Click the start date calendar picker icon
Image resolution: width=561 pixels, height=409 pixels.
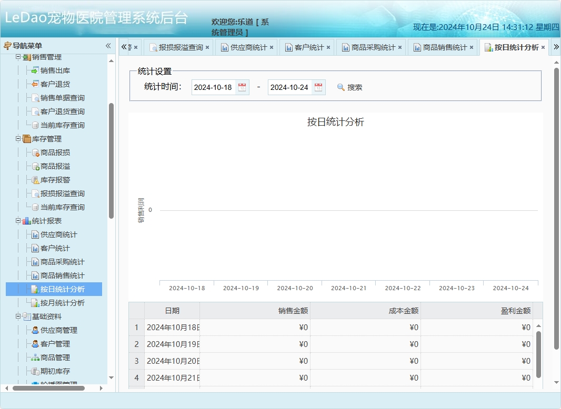[242, 87]
